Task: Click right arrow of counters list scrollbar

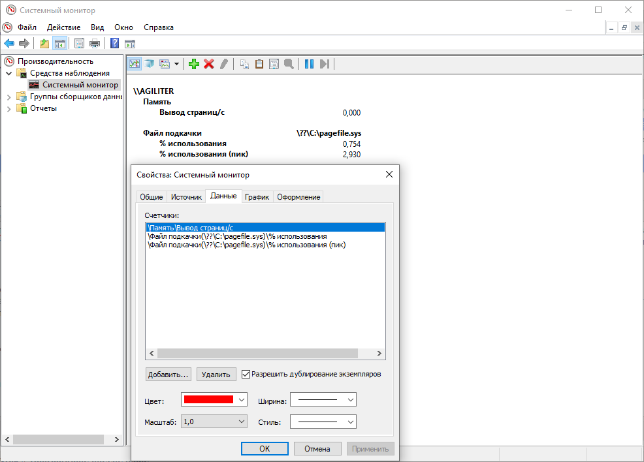Action: [379, 353]
